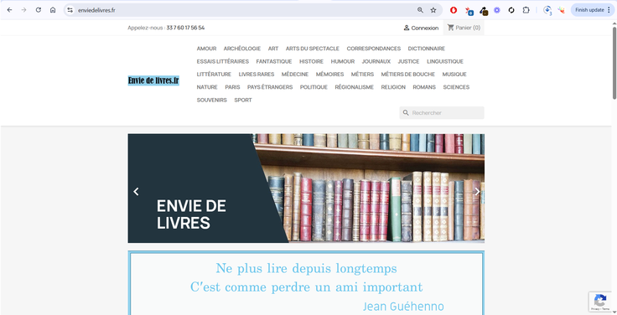Click the Rechercher search field

click(x=442, y=113)
